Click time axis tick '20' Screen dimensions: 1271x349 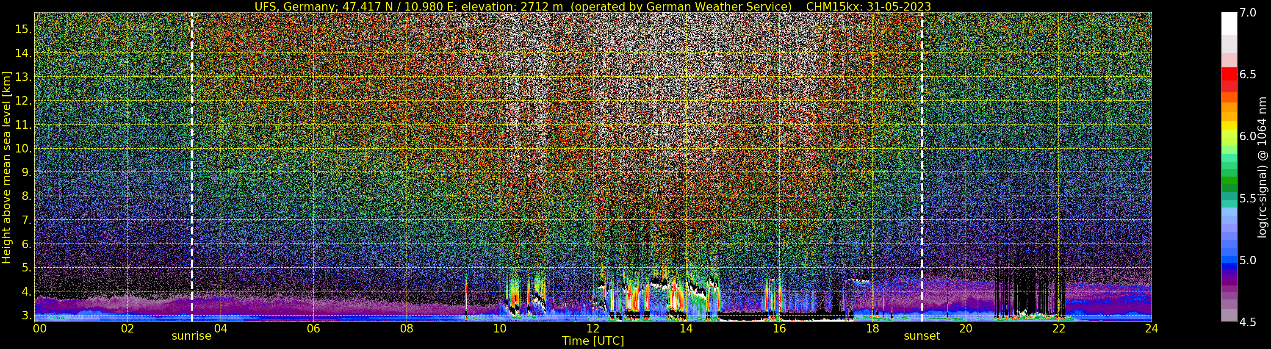(x=965, y=328)
